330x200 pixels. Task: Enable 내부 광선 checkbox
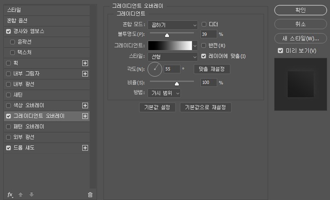(x=9, y=84)
